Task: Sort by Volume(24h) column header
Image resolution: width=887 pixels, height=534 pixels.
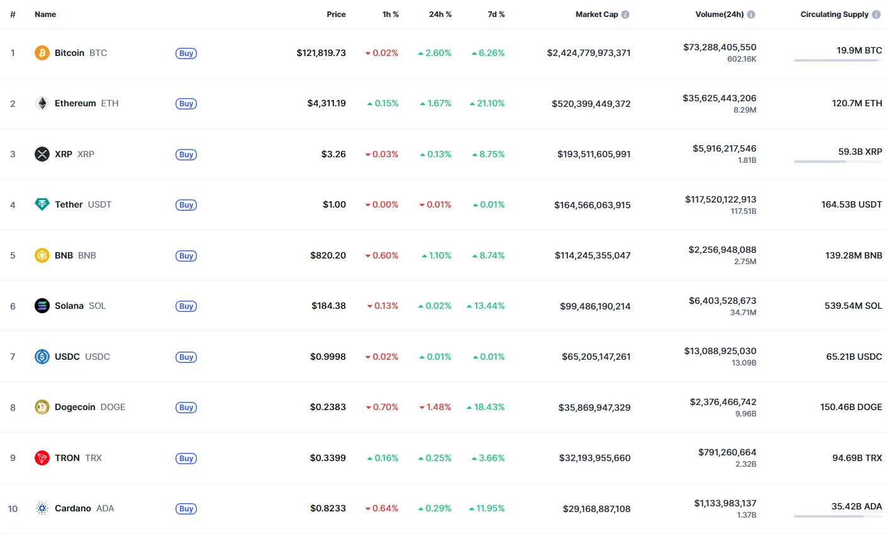Action: [x=720, y=14]
